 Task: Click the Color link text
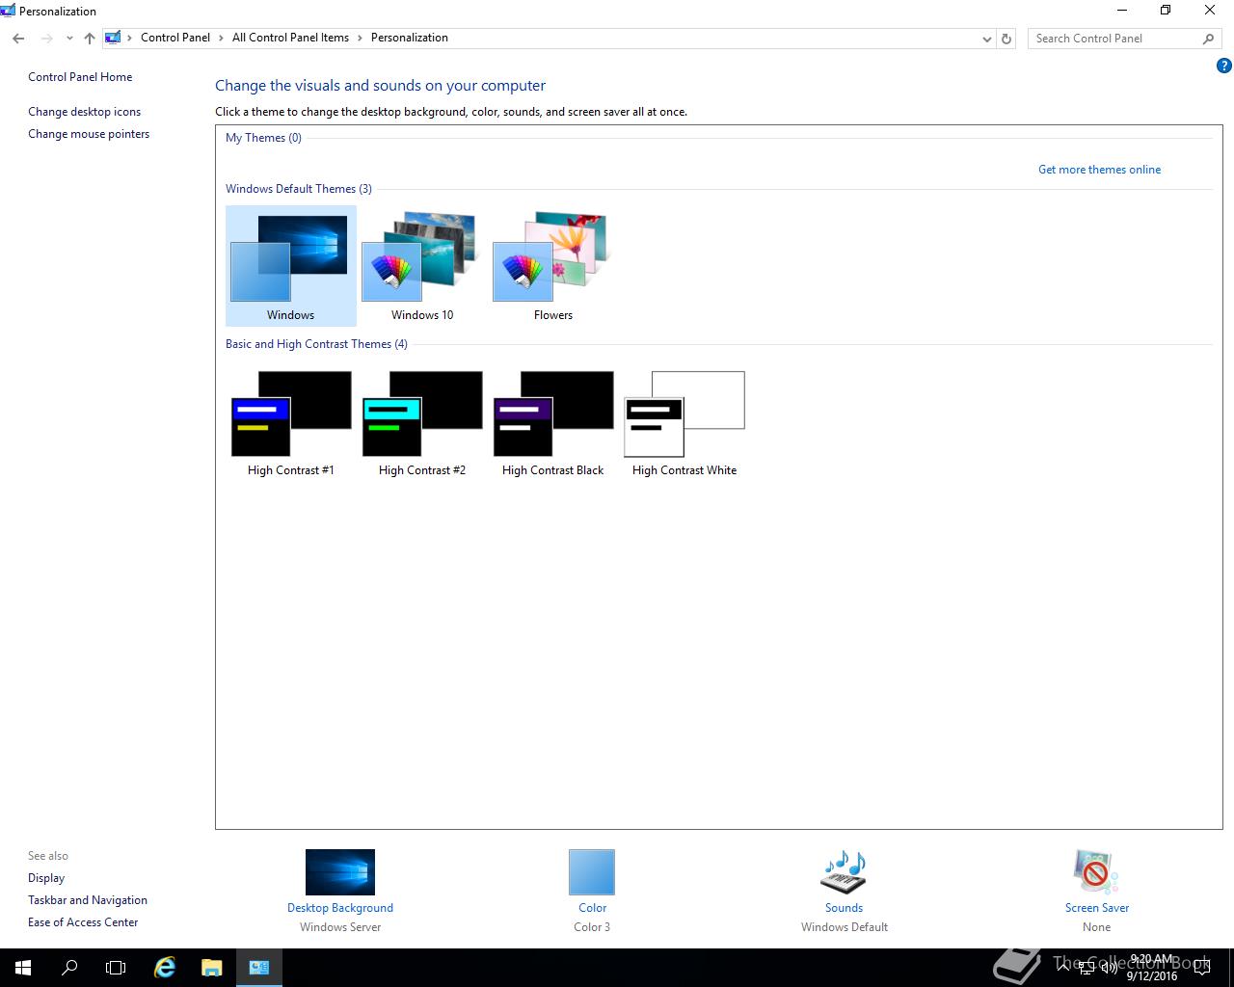tap(592, 908)
